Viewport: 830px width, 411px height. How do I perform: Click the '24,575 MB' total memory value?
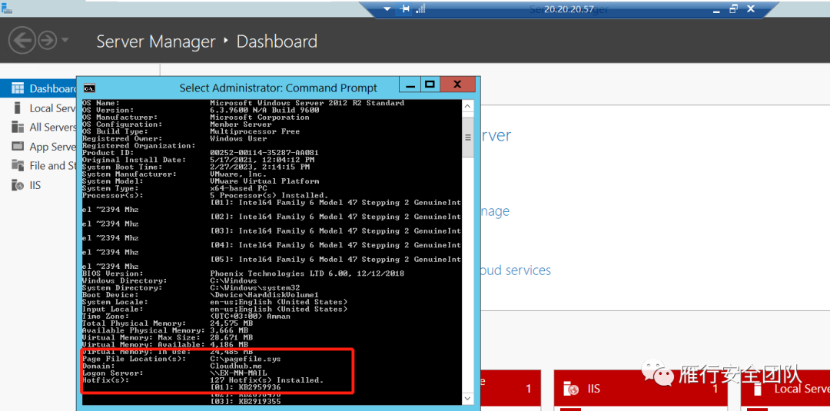click(231, 323)
